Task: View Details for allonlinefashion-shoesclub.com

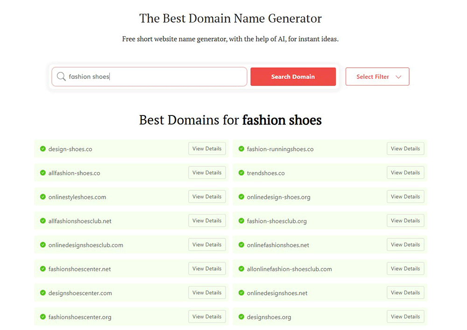Action: (405, 269)
